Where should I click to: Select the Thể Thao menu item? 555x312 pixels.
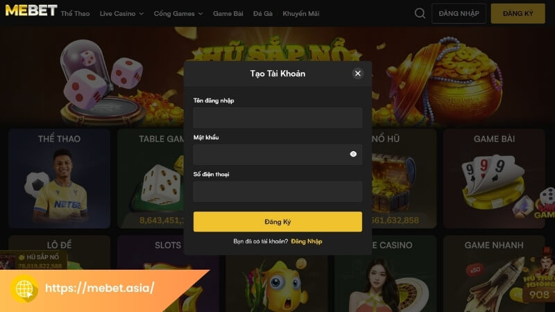(x=75, y=13)
